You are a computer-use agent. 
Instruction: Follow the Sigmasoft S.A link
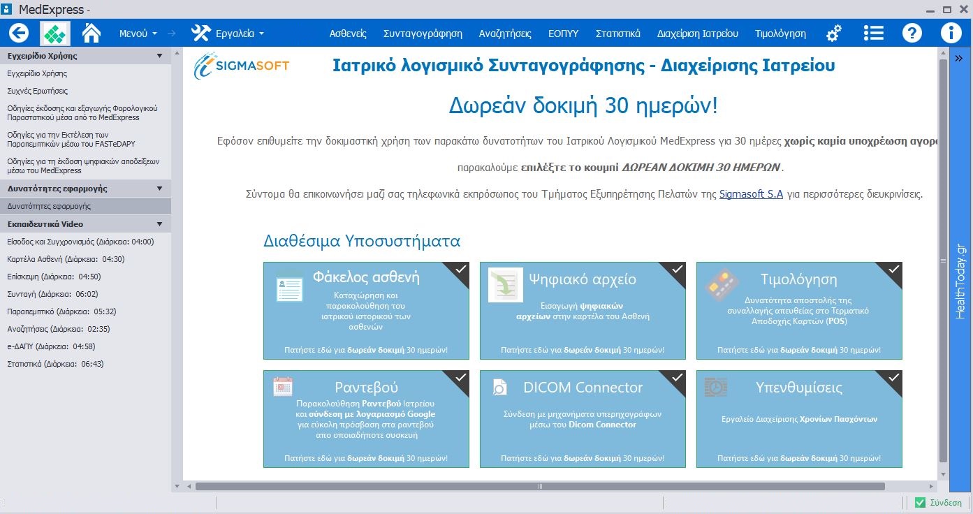(751, 195)
